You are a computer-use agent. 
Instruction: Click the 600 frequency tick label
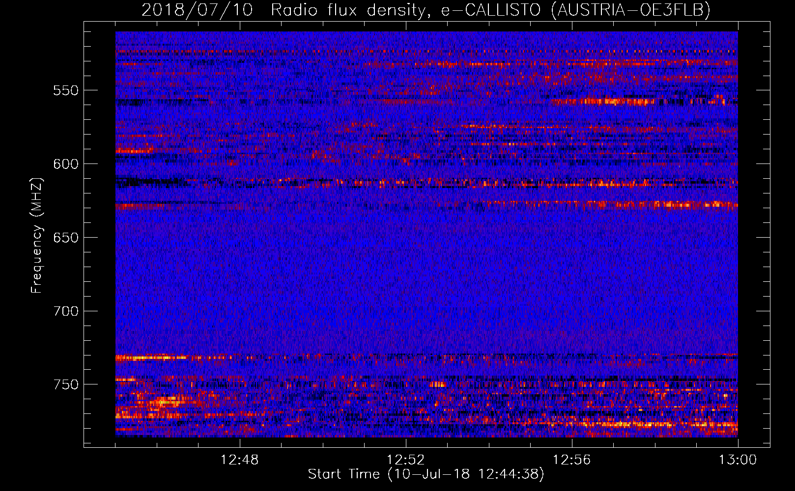click(66, 164)
